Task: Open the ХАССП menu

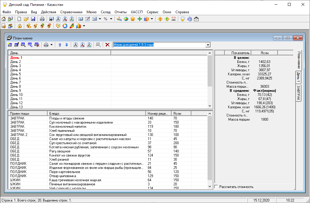Action: [136, 12]
